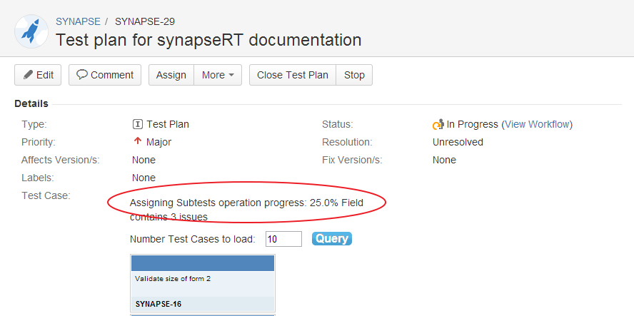Open the View Workflow link
634x316 pixels.
537,124
